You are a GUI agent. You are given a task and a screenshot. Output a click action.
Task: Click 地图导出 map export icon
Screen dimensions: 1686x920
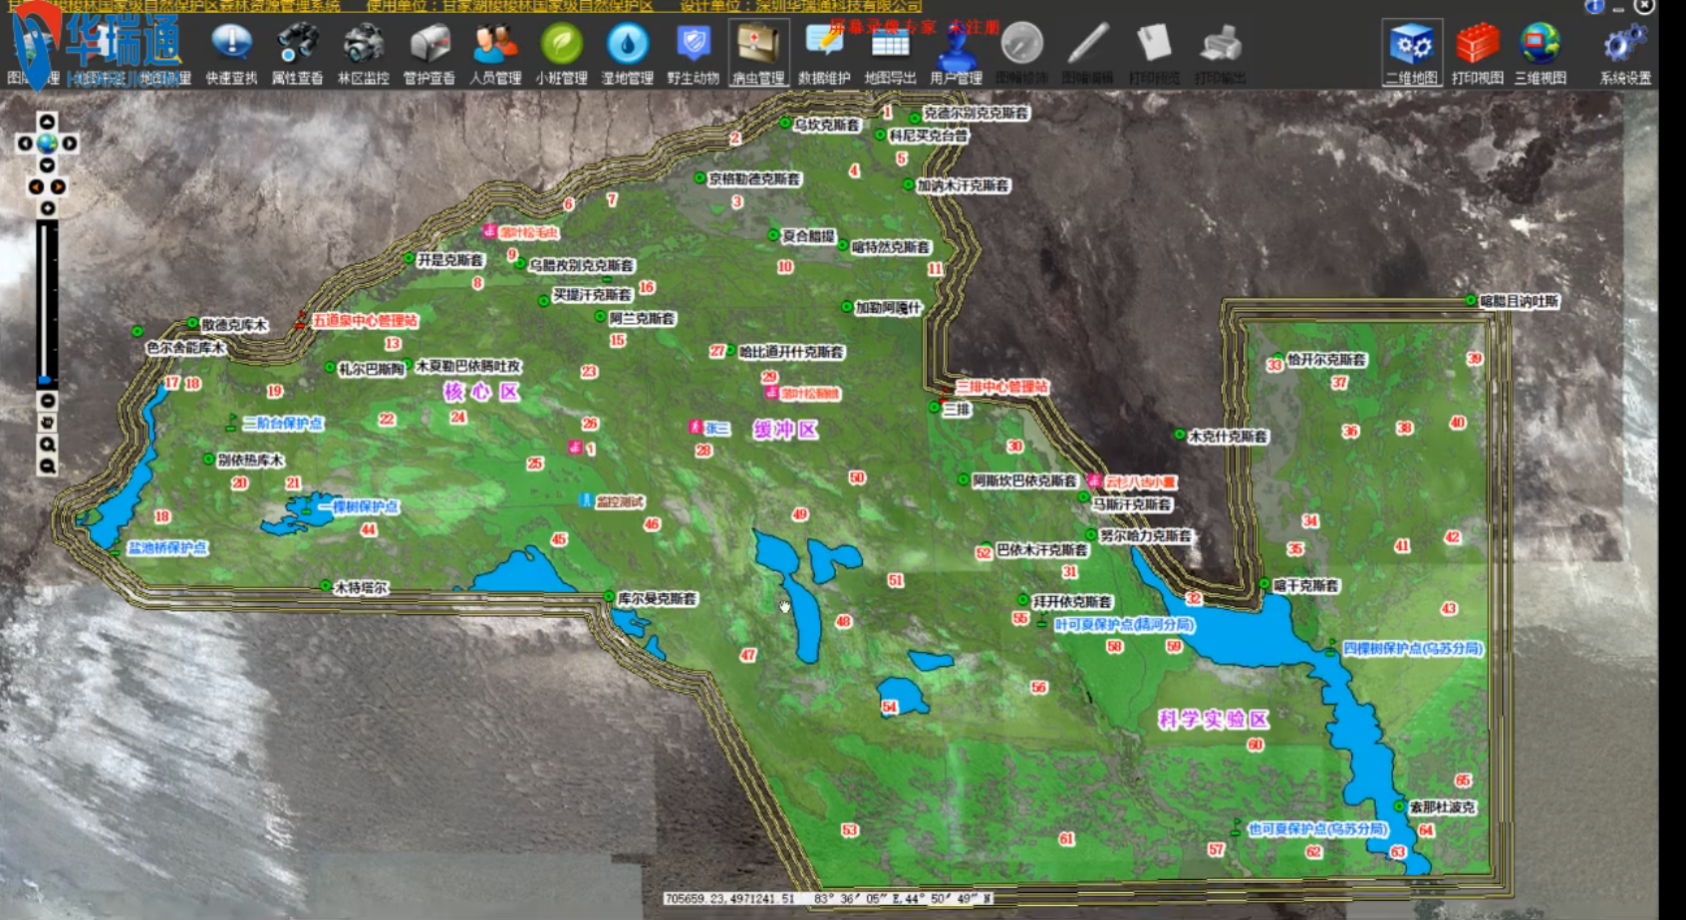[890, 47]
